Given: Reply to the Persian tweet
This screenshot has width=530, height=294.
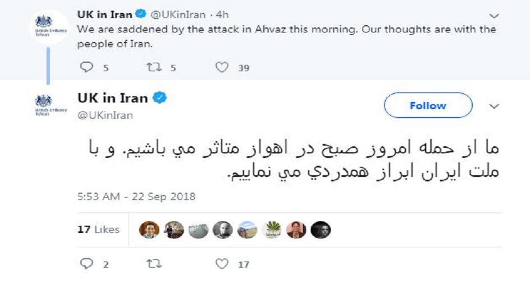Looking at the screenshot, I should coord(86,264).
